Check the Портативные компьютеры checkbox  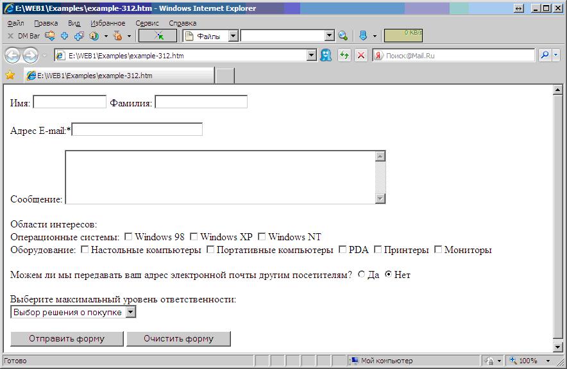[210, 249]
